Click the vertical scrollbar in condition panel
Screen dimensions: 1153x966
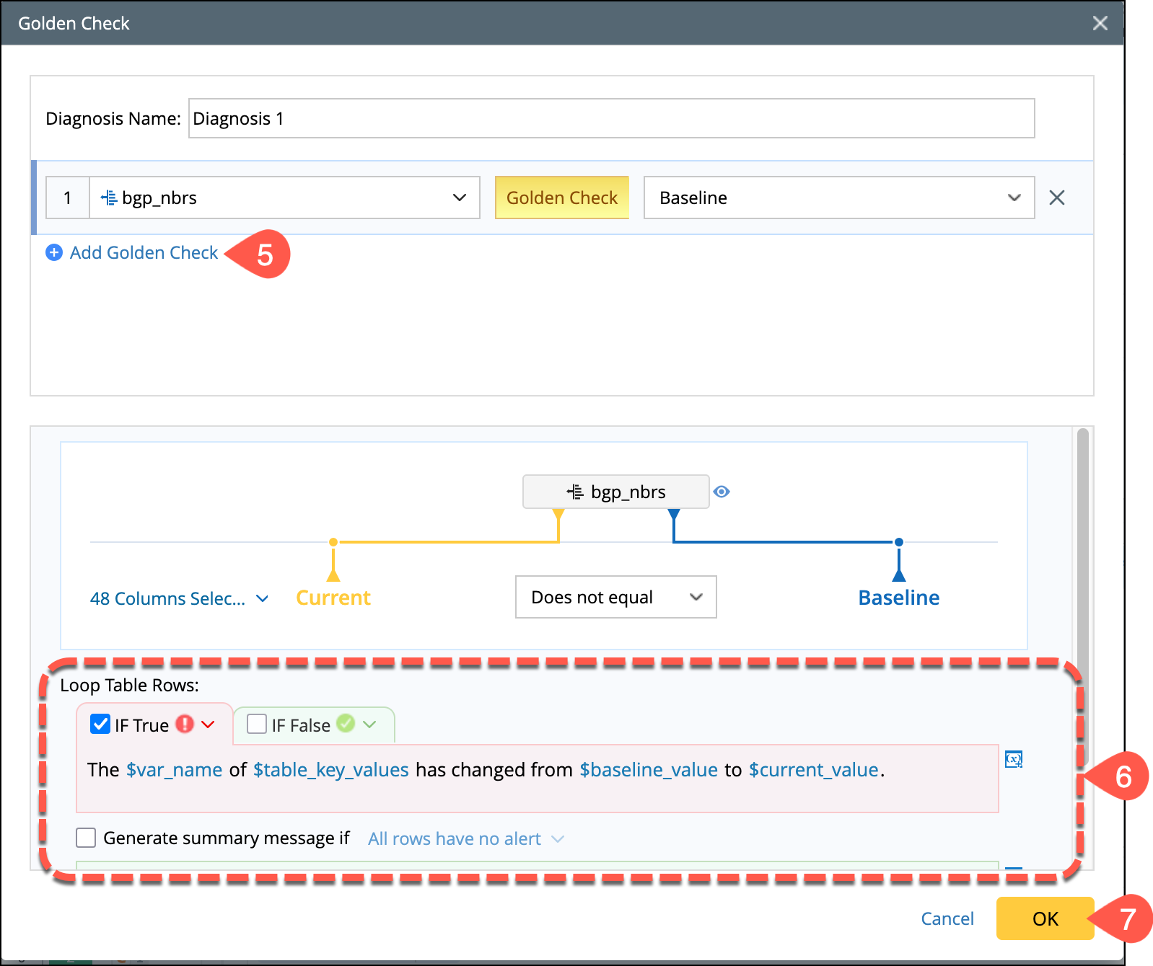click(1082, 598)
